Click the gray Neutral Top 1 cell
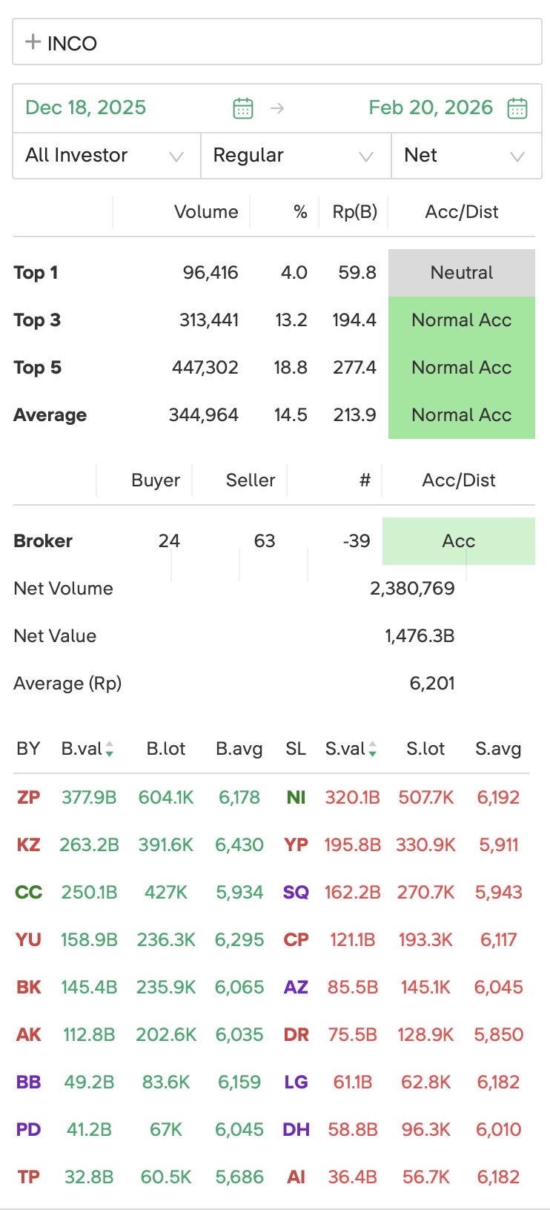 (x=461, y=273)
